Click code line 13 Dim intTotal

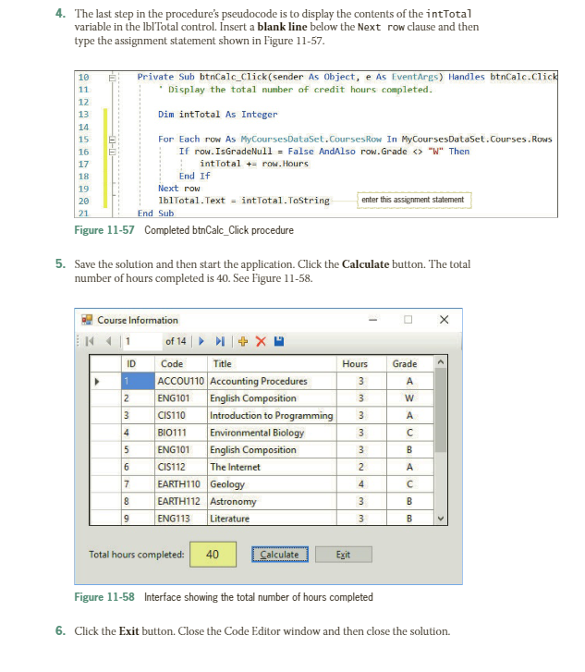(218, 115)
